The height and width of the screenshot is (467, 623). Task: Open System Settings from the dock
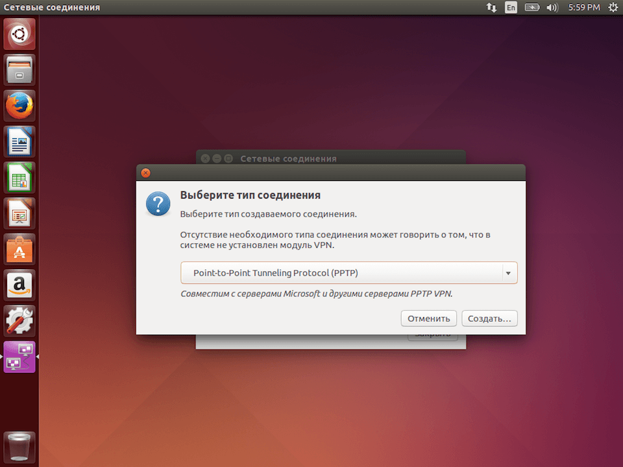(x=19, y=320)
